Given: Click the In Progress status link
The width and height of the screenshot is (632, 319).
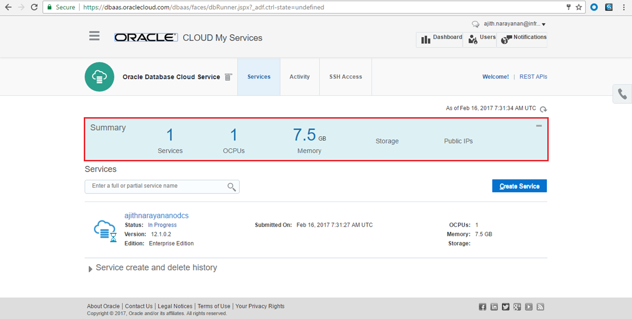Looking at the screenshot, I should pyautogui.click(x=162, y=225).
